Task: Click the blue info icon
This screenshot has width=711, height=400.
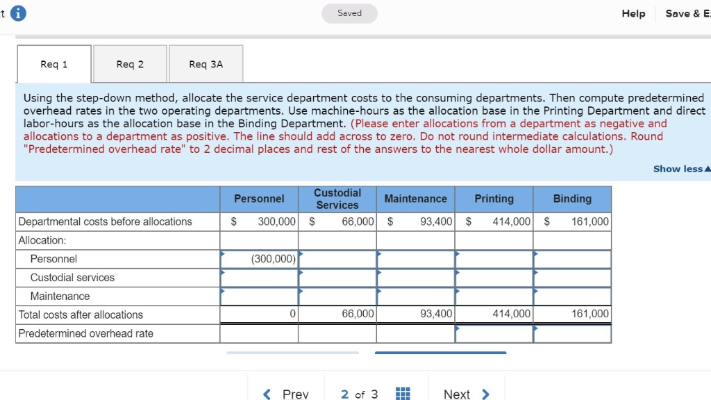Action: (18, 13)
